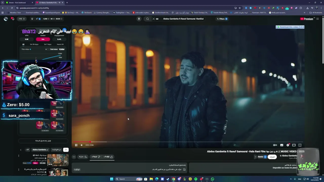324x182 pixels.
Task: Click the voice search microphone icon
Action: coord(139,19)
